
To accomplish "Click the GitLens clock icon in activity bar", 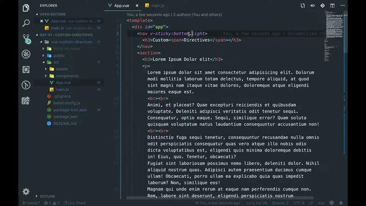I will coord(26,85).
